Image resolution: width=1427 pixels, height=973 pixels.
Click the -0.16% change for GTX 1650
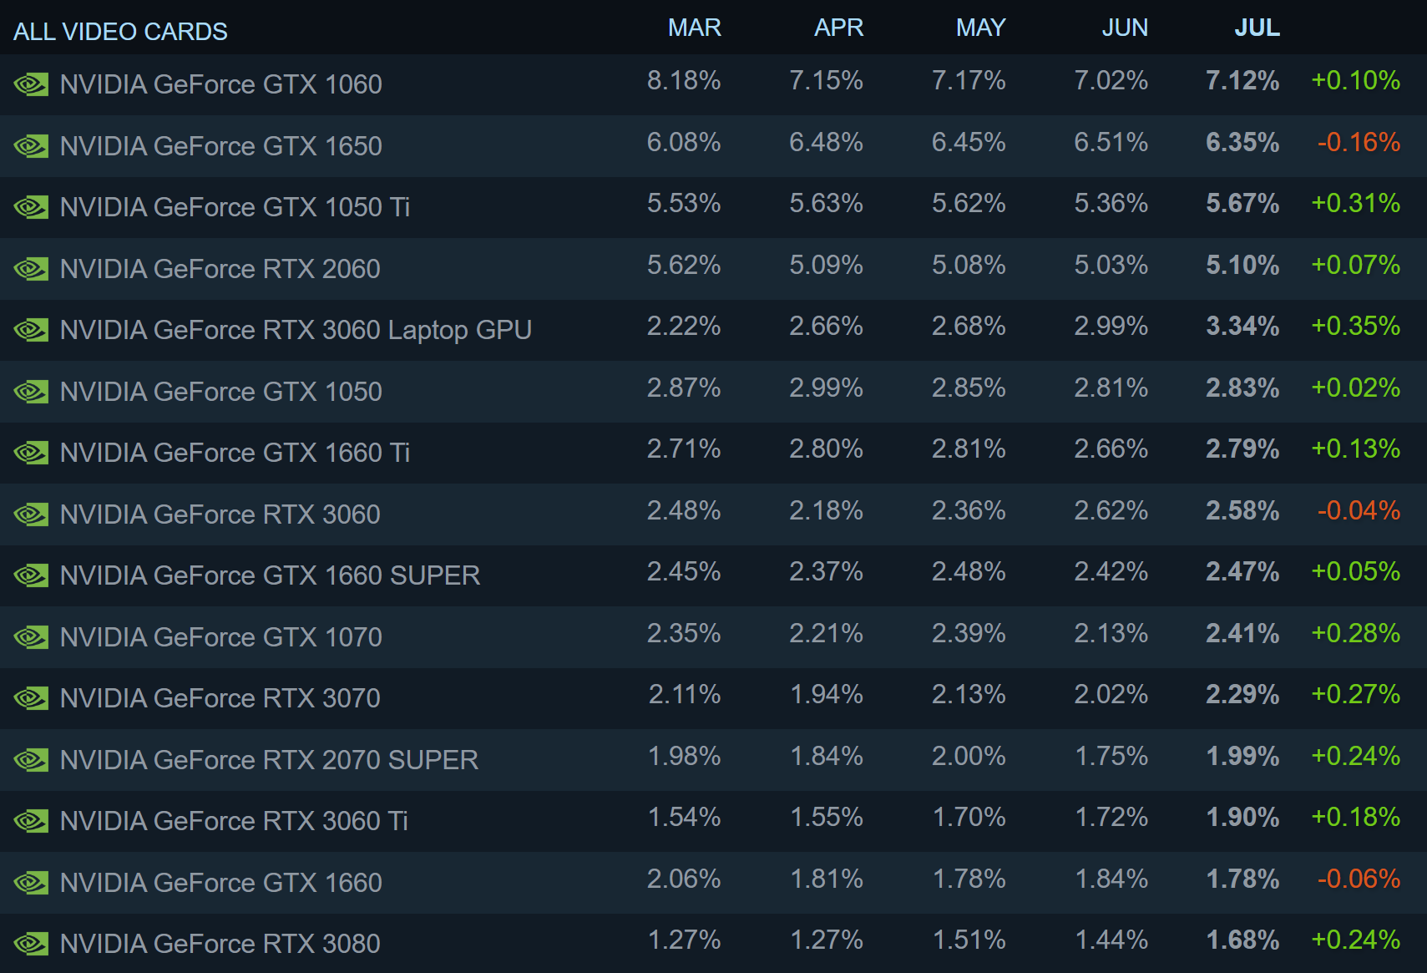pos(1359,142)
